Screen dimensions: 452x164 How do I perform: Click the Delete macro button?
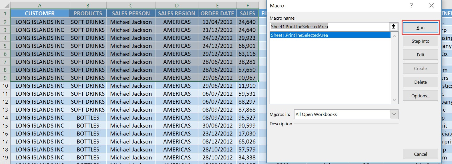click(420, 82)
